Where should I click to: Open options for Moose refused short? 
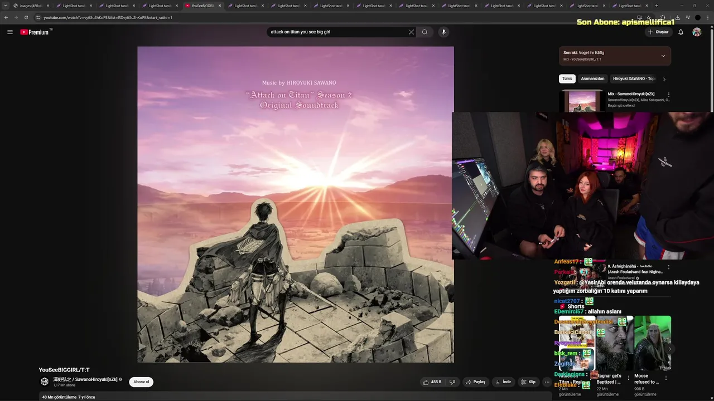click(666, 378)
